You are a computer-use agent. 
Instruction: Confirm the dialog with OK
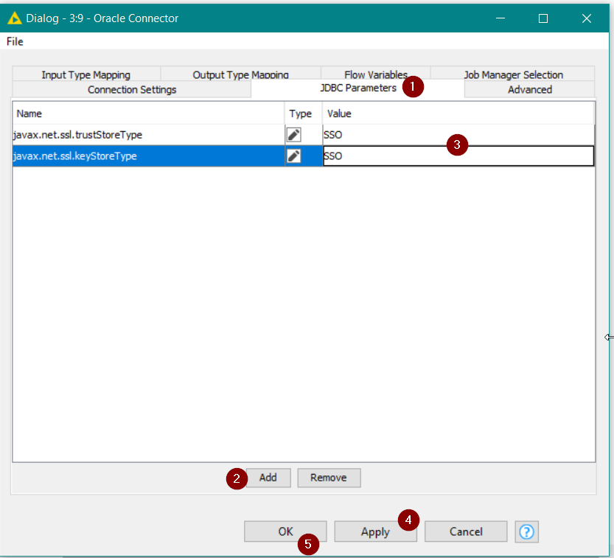pyautogui.click(x=285, y=531)
